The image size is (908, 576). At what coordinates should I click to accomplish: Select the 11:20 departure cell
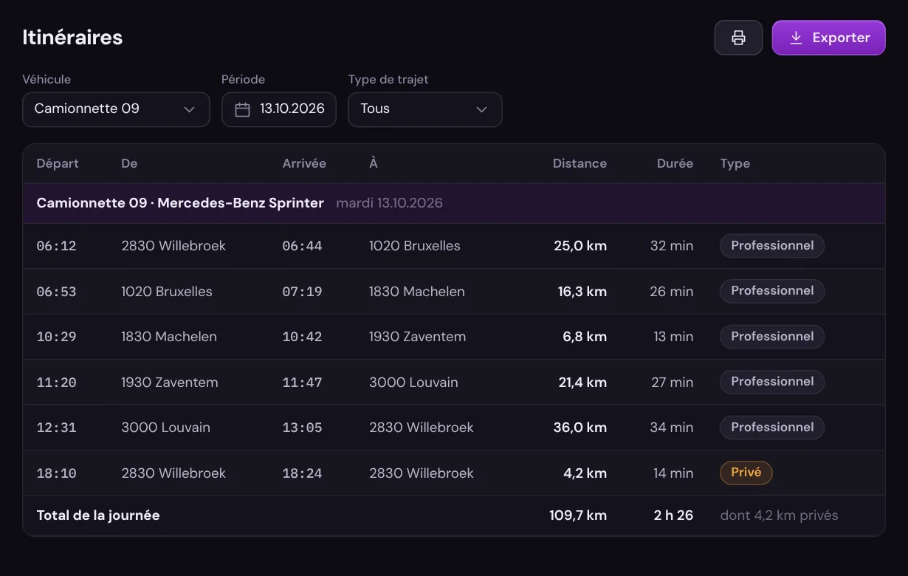tap(57, 383)
